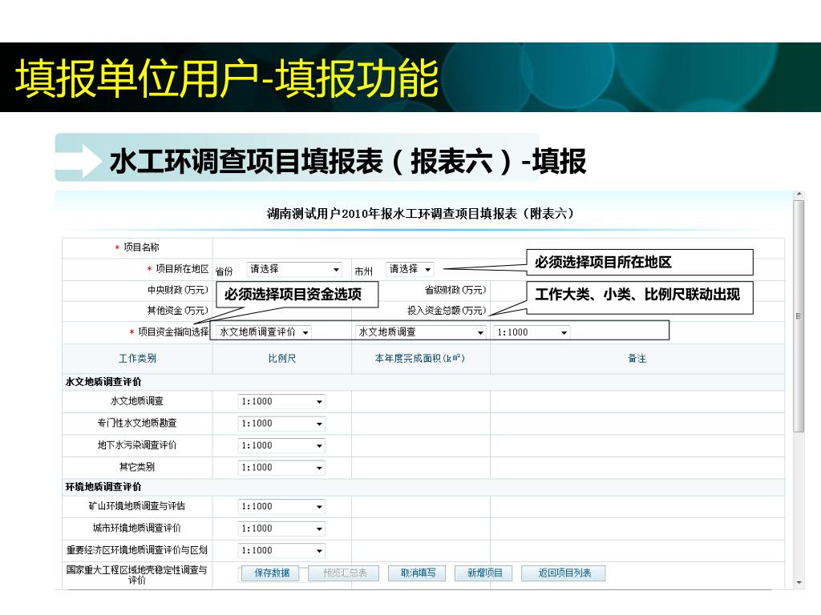Viewport: 821px width, 615px height.
Task: Click the 水文地质调查评价 section heading
Action: [103, 382]
